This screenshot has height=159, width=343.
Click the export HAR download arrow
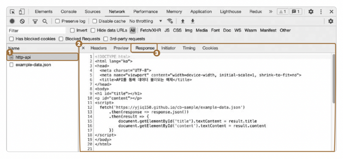[x=193, y=21]
